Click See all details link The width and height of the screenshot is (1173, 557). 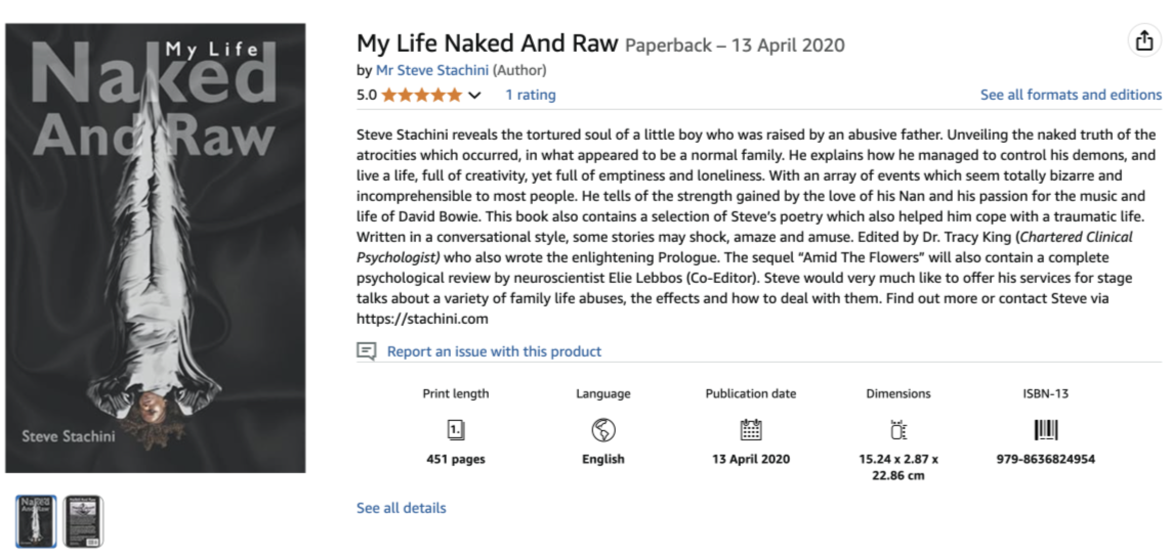click(401, 508)
